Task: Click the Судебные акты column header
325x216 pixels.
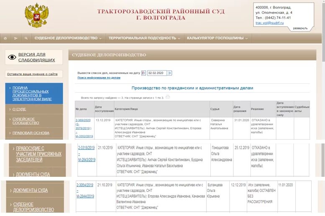Action: pyautogui.click(x=302, y=109)
